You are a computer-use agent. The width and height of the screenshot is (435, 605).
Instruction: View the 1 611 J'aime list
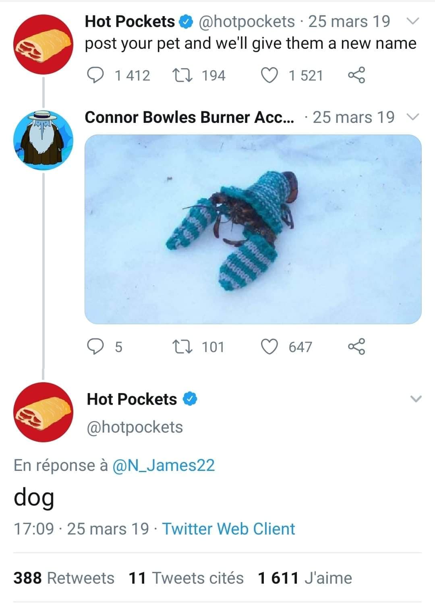305,578
